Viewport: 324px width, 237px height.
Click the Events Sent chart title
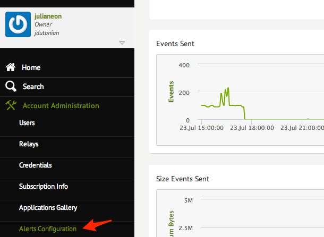pos(175,43)
